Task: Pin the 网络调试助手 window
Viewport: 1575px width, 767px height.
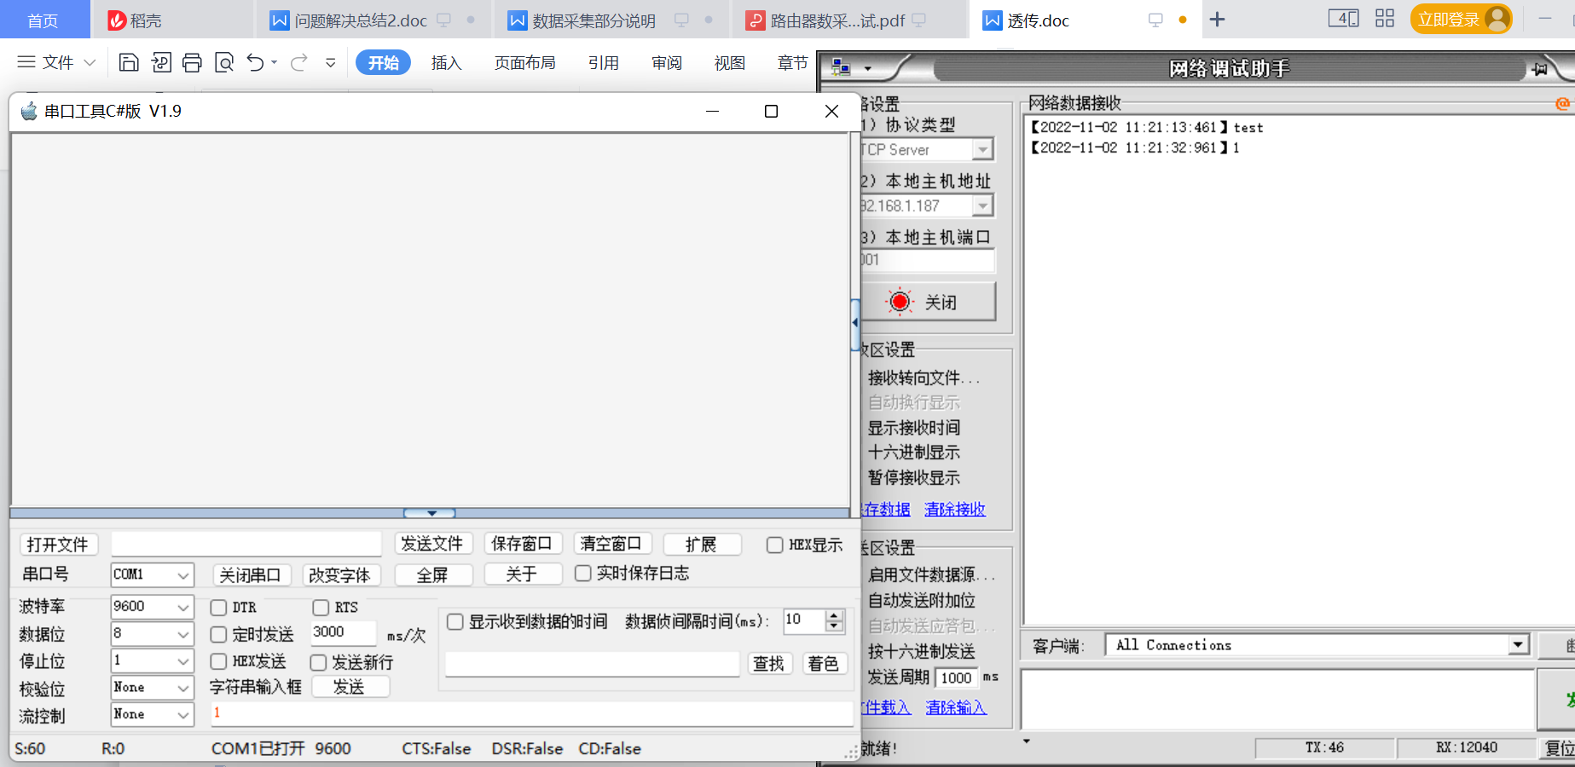Action: point(1541,68)
